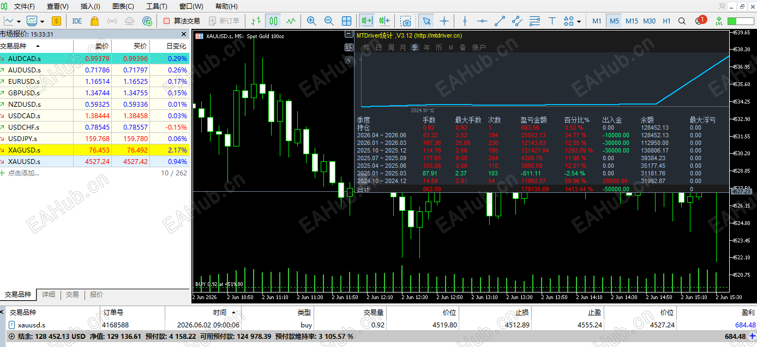
Task: Switch to the 详细 tab in market watch
Action: (49, 295)
